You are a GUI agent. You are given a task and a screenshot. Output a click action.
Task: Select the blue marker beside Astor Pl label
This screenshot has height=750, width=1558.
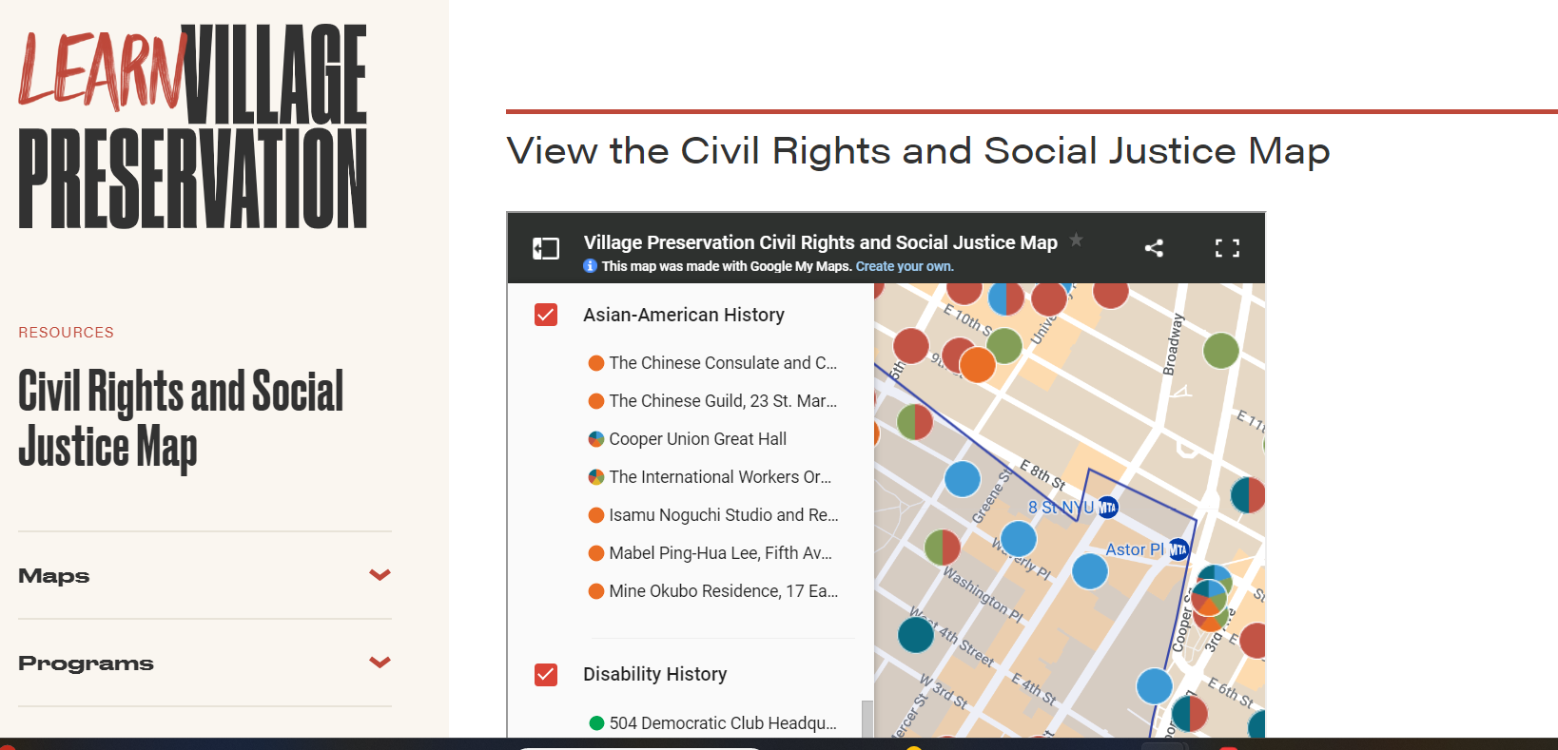pos(1090,571)
